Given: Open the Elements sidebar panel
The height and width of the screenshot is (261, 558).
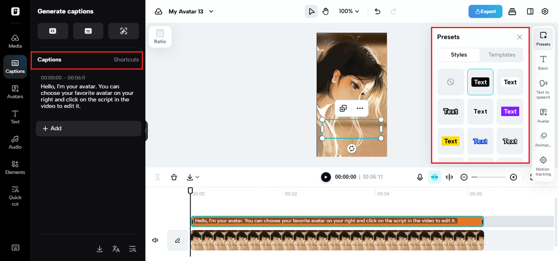Looking at the screenshot, I should 15,167.
